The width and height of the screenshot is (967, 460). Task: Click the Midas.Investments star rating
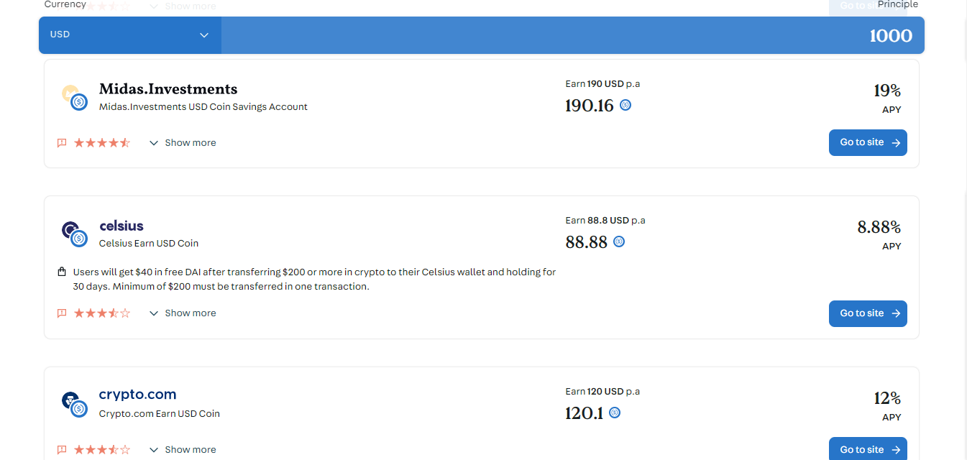(102, 143)
